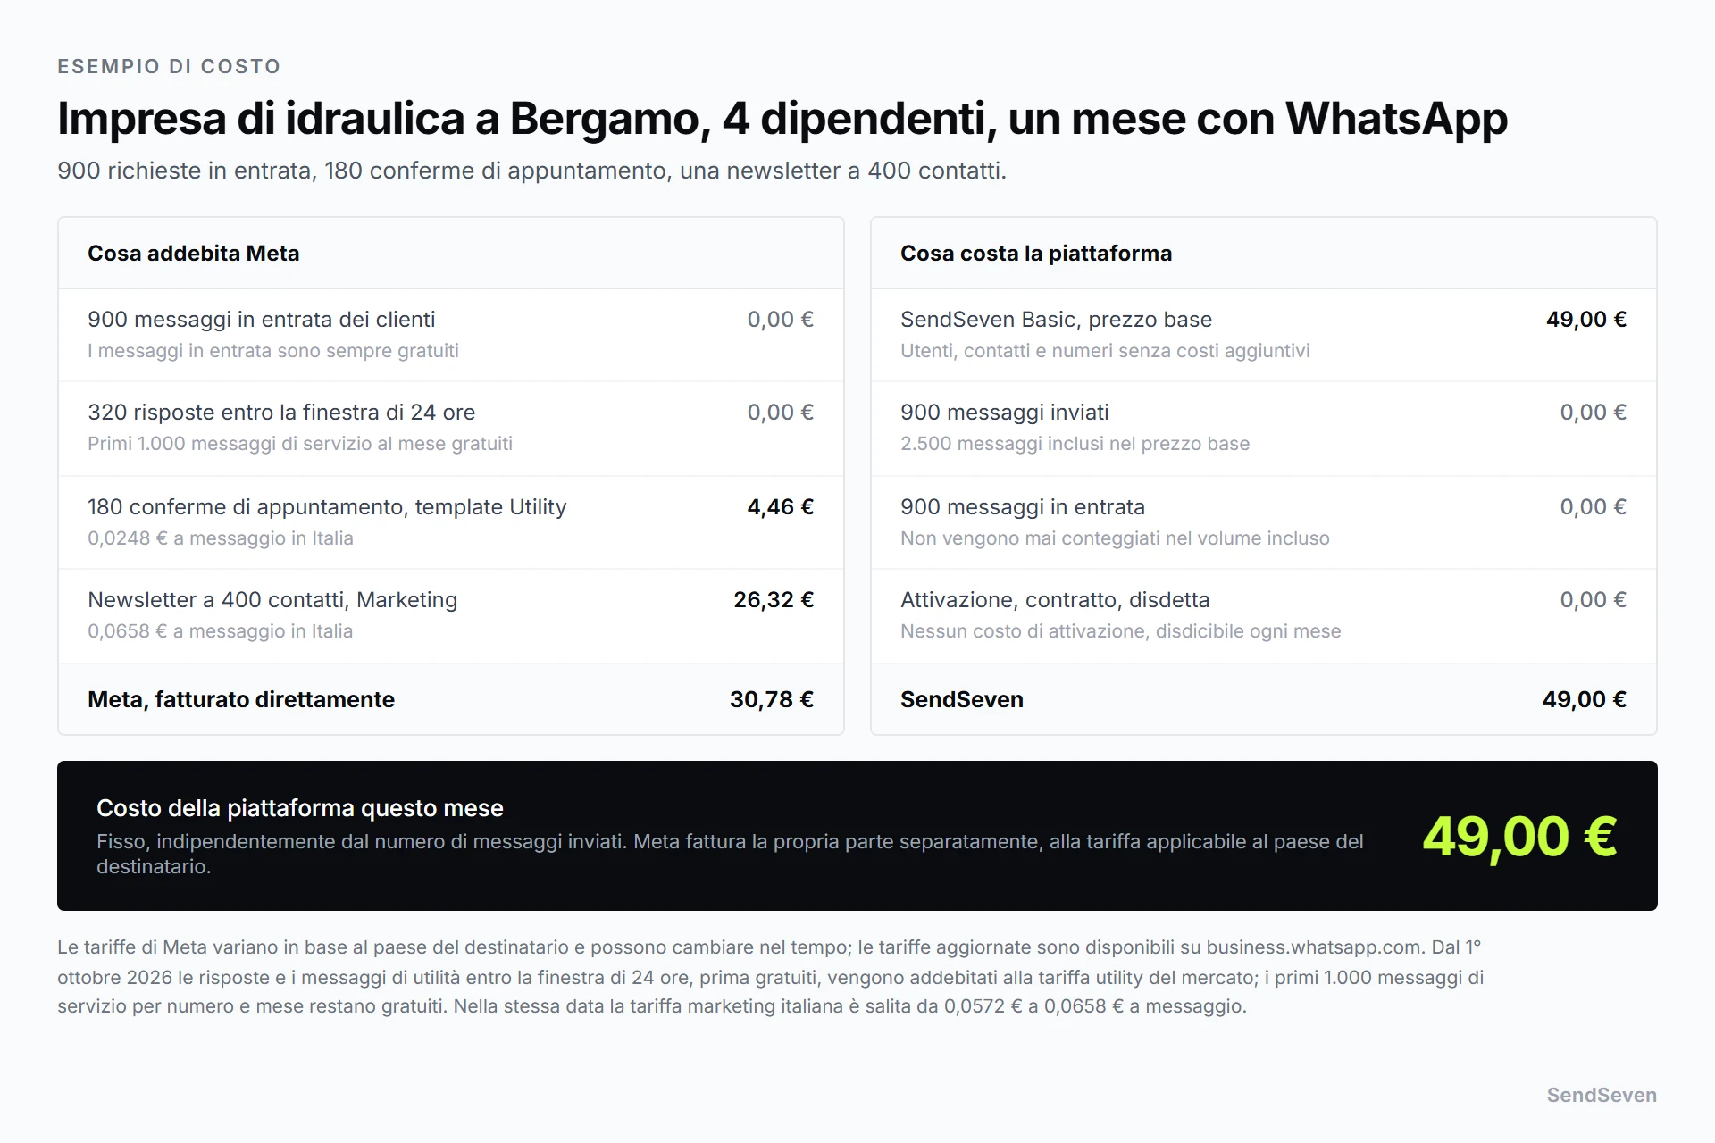Click the footnote starting 'Le tariffe di Meta variano'
This screenshot has height=1143, width=1715.
point(771,977)
